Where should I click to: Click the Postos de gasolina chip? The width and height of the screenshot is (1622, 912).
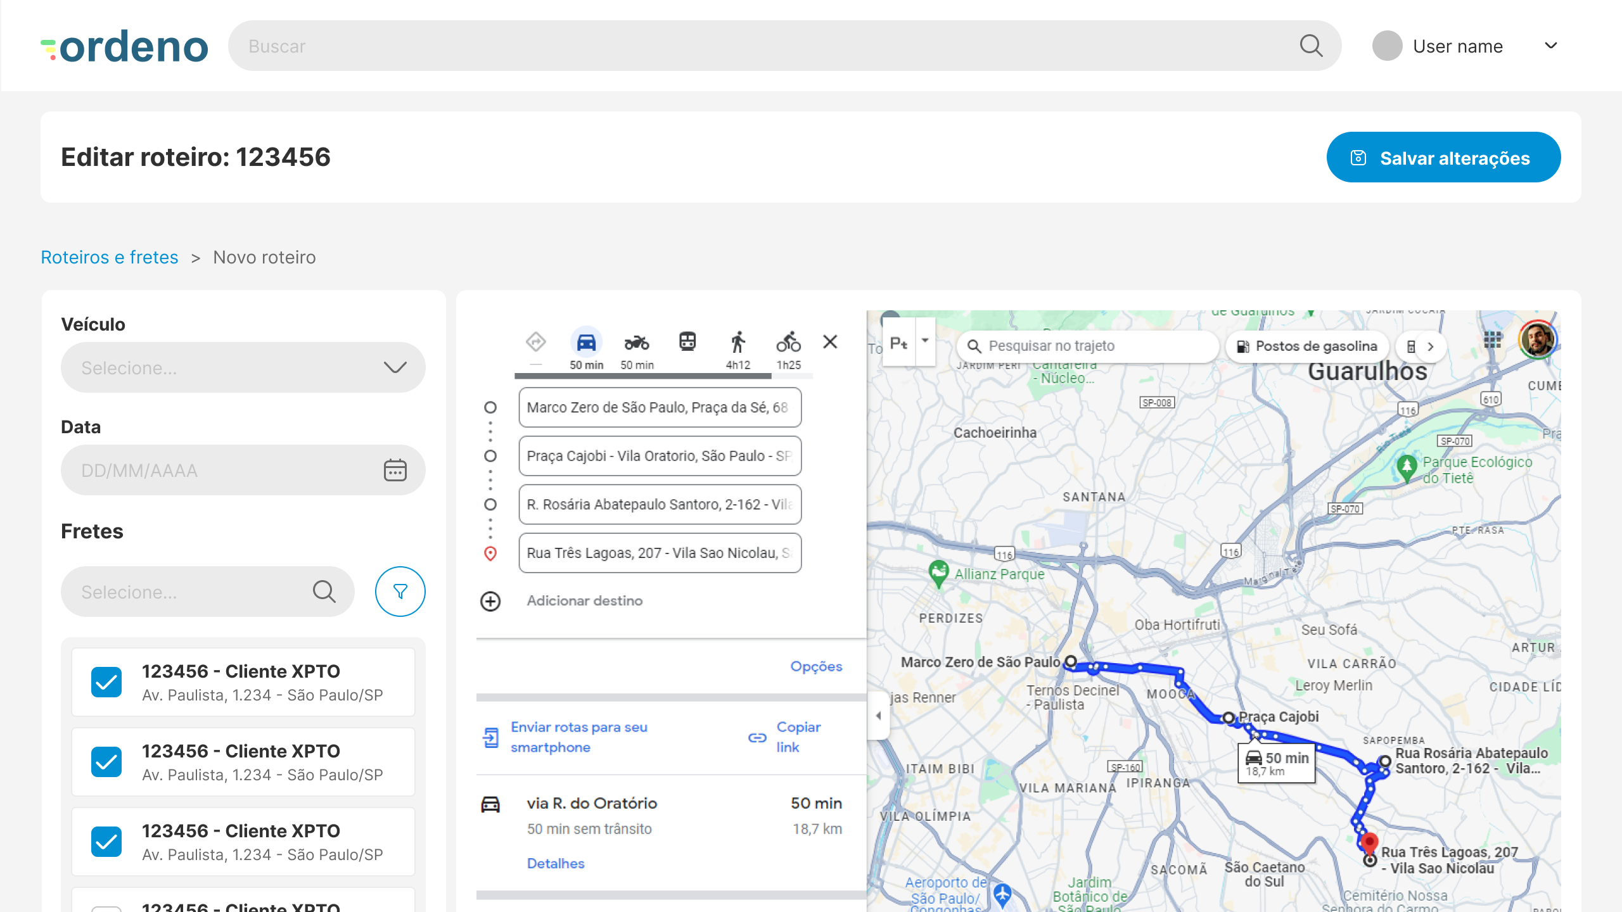1307,346
